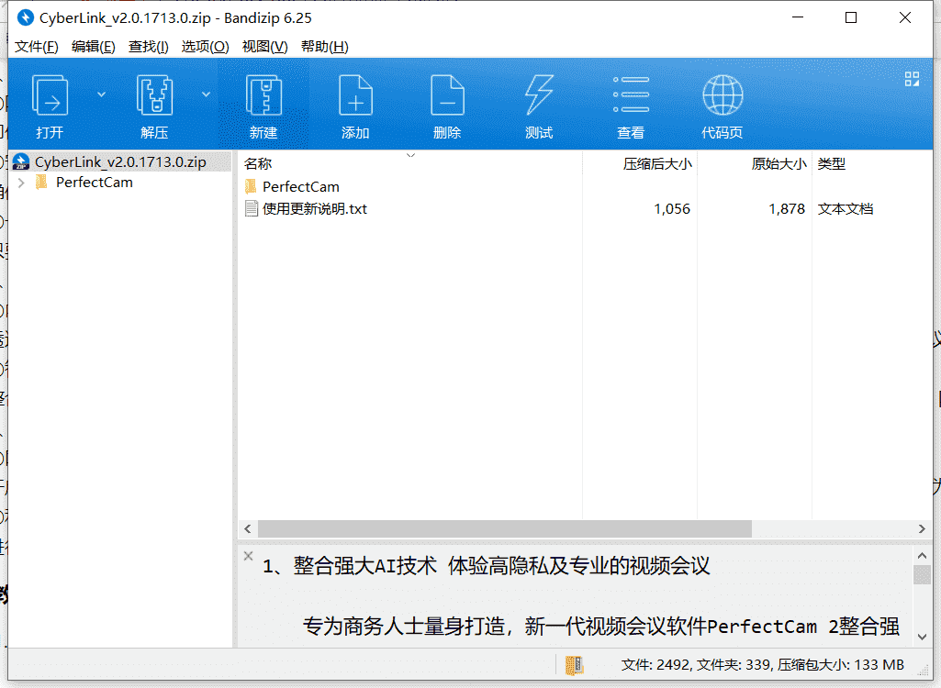Click the preview pane scroll down arrow
Image resolution: width=941 pixels, height=688 pixels.
(x=922, y=637)
